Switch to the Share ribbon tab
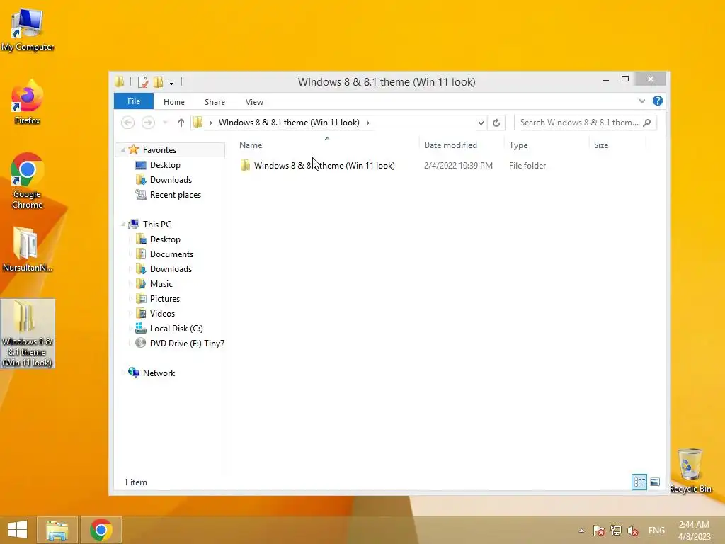The height and width of the screenshot is (544, 725). coord(215,102)
